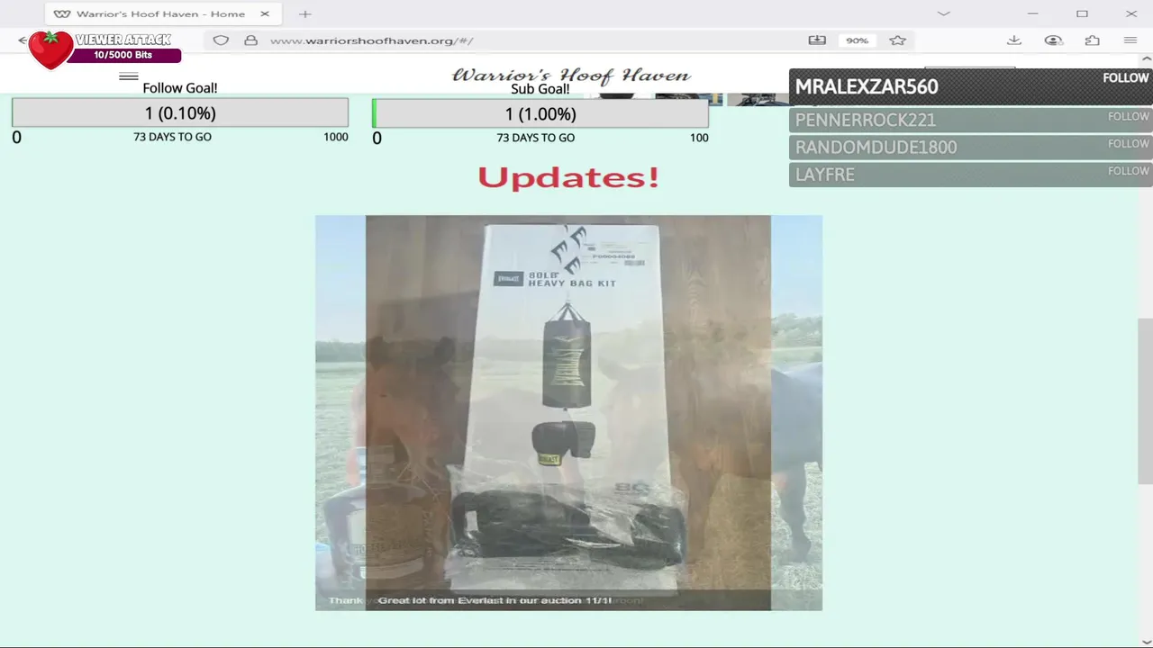This screenshot has width=1153, height=648.
Task: Open the browser application hamburger menu
Action: [x=1130, y=40]
